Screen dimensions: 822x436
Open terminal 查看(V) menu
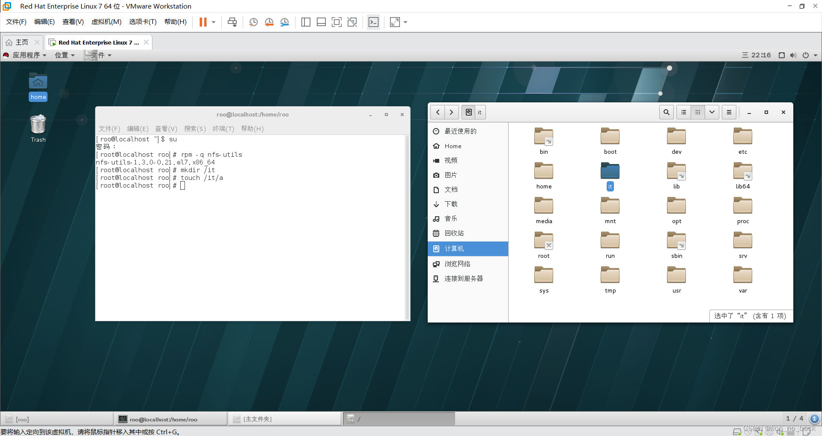coord(166,128)
